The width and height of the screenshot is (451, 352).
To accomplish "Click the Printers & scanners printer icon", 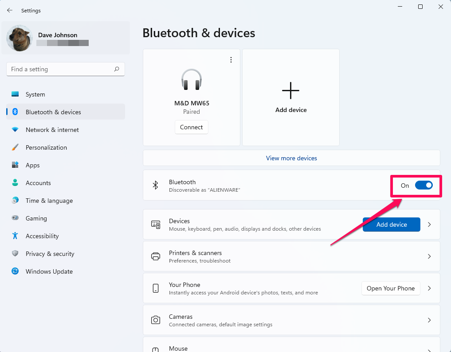I will pos(156,256).
